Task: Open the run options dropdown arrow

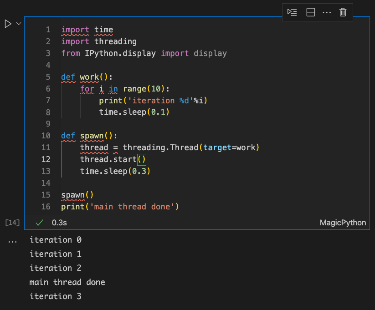Action: [19, 24]
